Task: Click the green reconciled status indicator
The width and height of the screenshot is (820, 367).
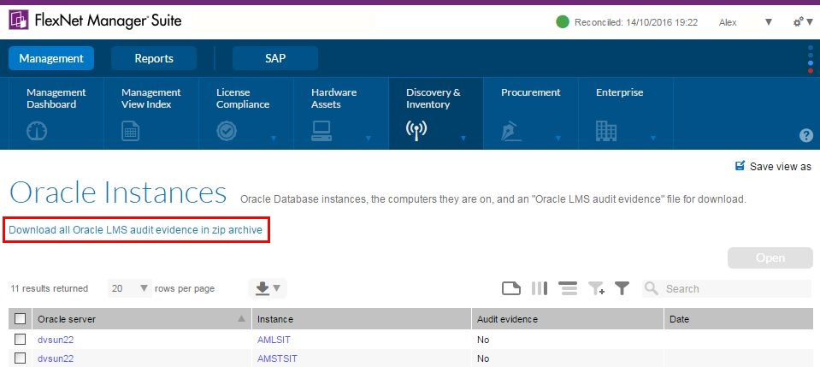Action: click(x=562, y=22)
